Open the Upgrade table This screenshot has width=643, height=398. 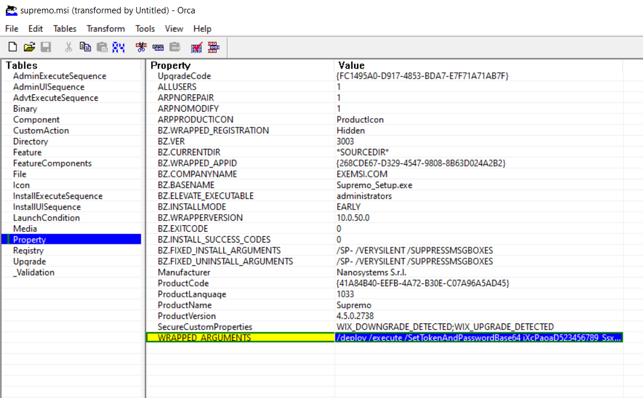pos(30,261)
